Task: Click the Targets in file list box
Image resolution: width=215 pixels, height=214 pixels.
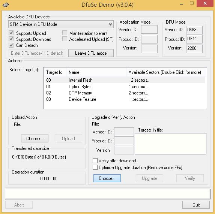Action: pyautogui.click(x=170, y=144)
